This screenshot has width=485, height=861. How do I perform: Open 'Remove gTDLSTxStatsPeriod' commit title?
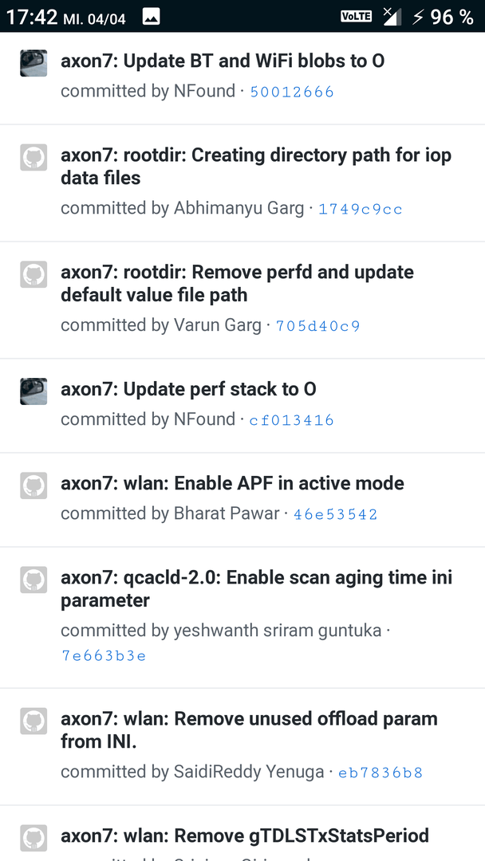tap(245, 835)
